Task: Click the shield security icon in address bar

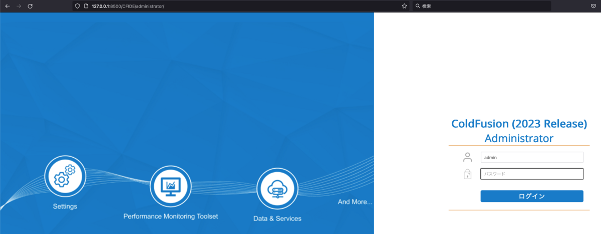Action: tap(78, 6)
